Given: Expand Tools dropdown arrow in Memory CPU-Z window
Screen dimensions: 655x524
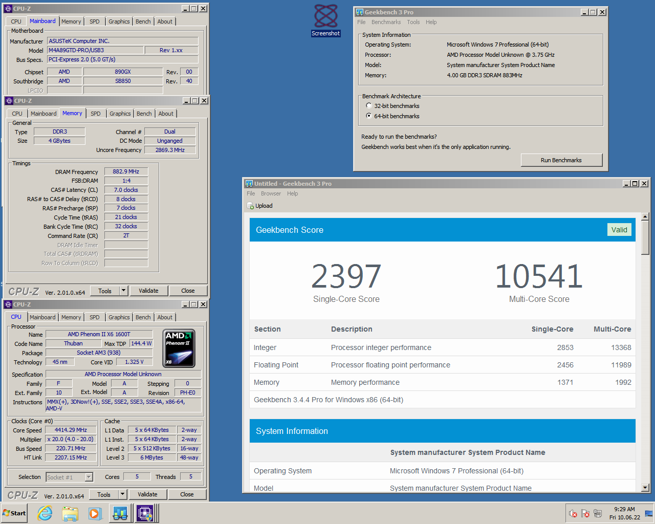Looking at the screenshot, I should click(x=123, y=291).
